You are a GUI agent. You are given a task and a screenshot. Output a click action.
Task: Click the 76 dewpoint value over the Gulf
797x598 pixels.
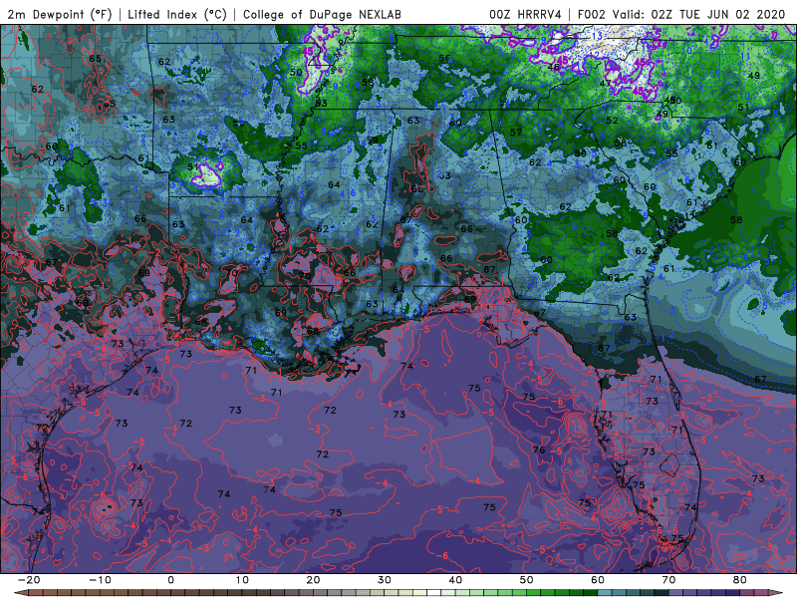(539, 449)
